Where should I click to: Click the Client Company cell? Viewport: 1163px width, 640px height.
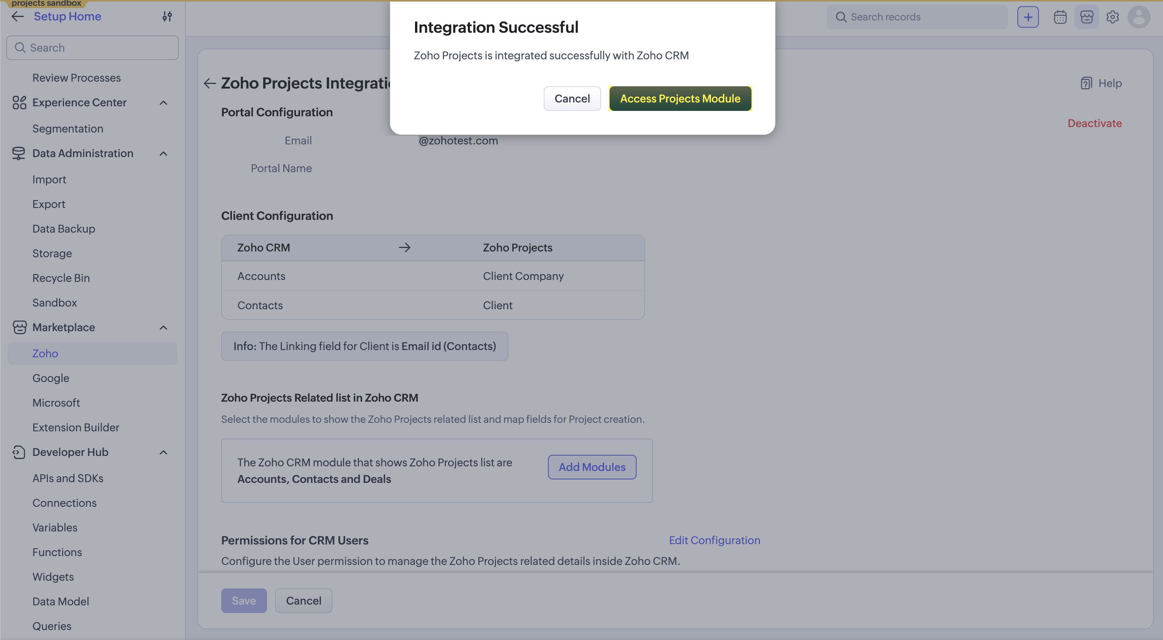(x=523, y=276)
